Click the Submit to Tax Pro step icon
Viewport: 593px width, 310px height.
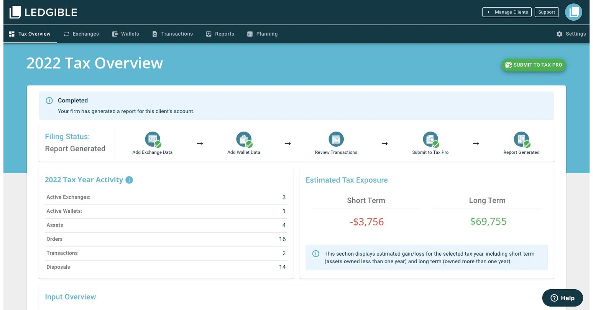(x=430, y=139)
